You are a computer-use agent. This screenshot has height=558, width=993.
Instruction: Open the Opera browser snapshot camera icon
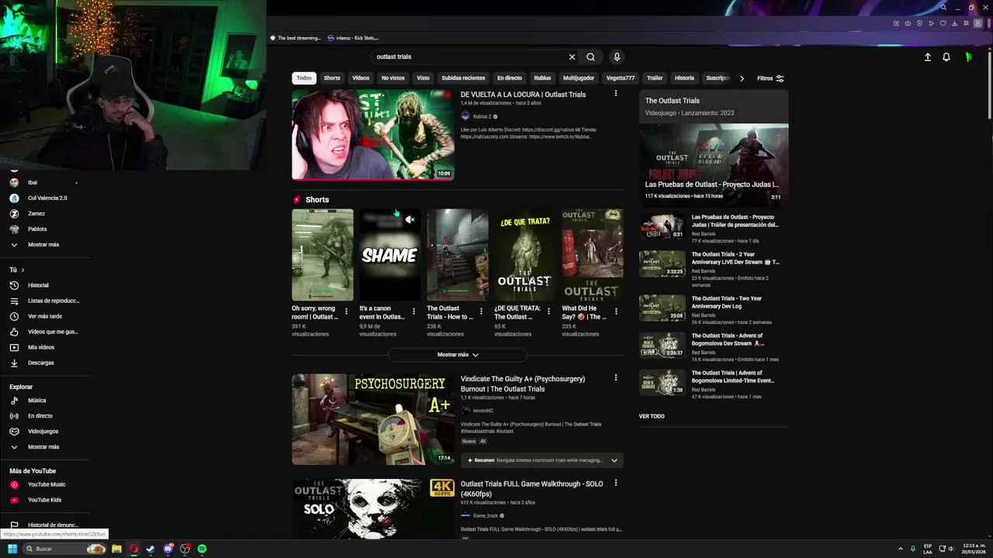click(908, 23)
